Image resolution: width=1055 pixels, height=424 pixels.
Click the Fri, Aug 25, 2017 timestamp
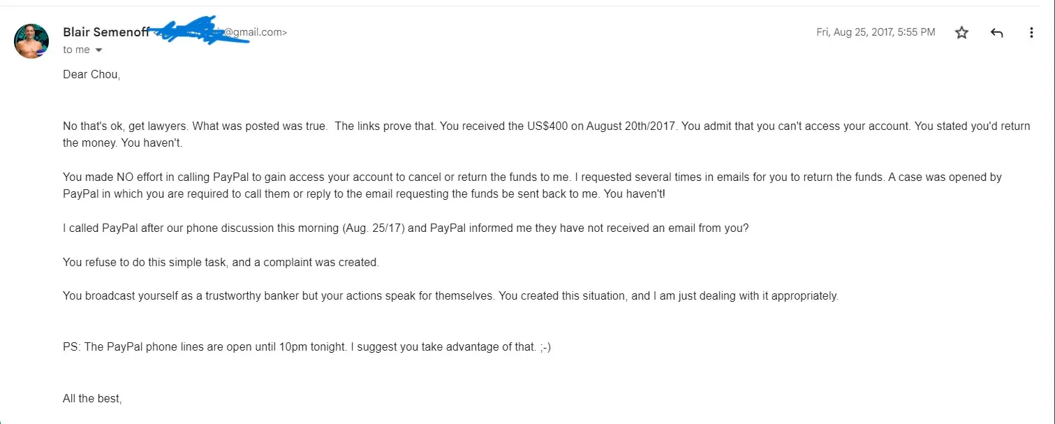875,33
